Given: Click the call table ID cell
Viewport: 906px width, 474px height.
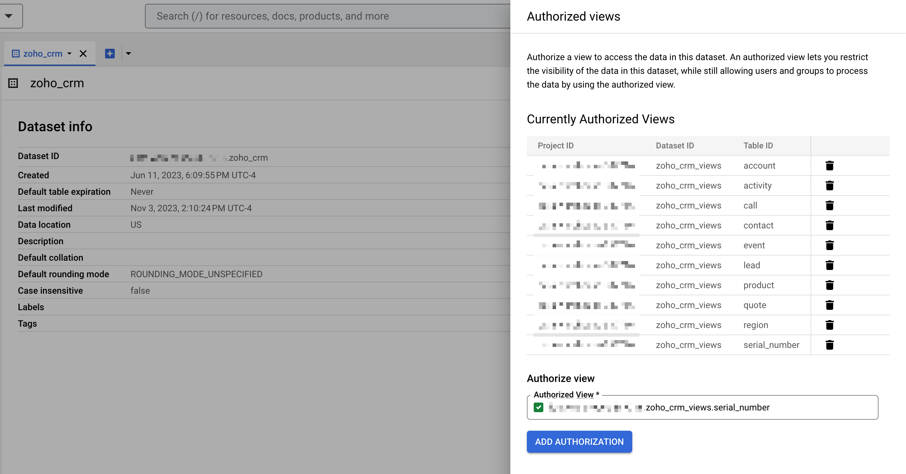Looking at the screenshot, I should [x=750, y=205].
